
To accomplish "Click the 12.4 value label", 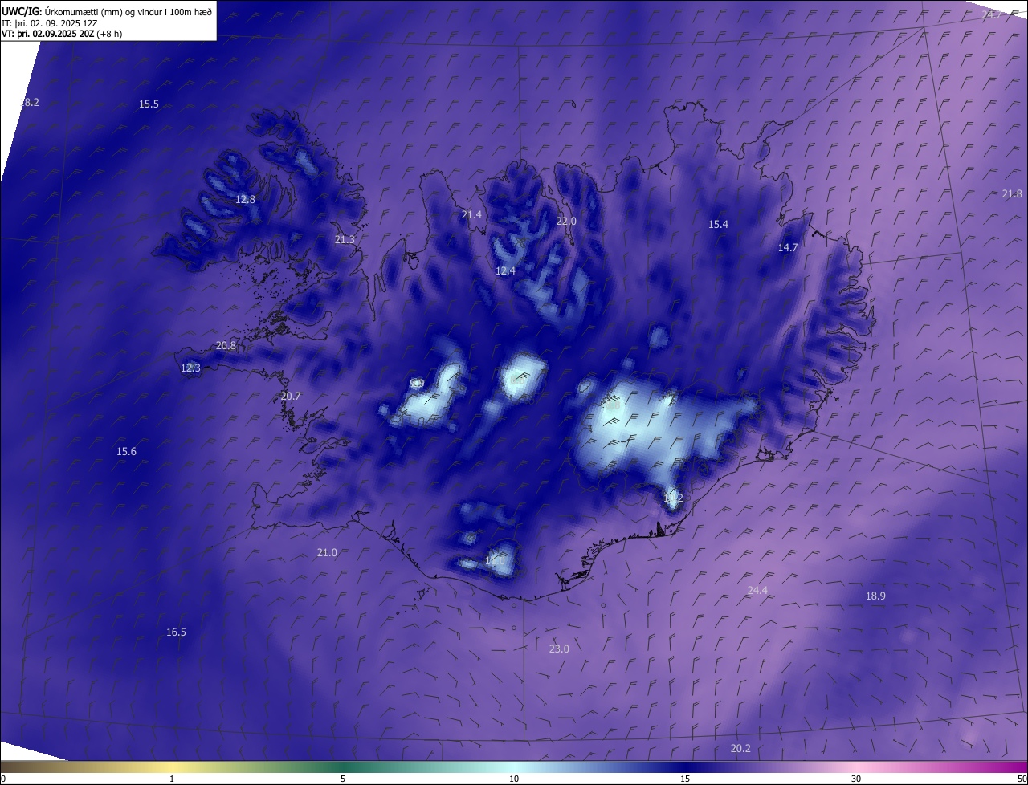I will point(505,271).
